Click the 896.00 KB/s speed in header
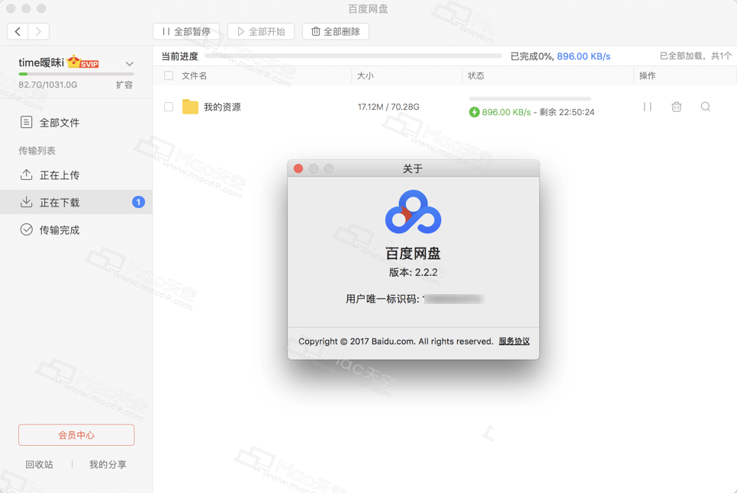This screenshot has height=493, width=737. (x=584, y=56)
